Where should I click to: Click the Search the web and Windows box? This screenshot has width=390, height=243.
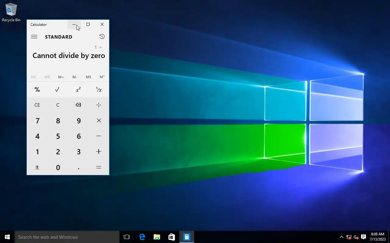[67, 237]
